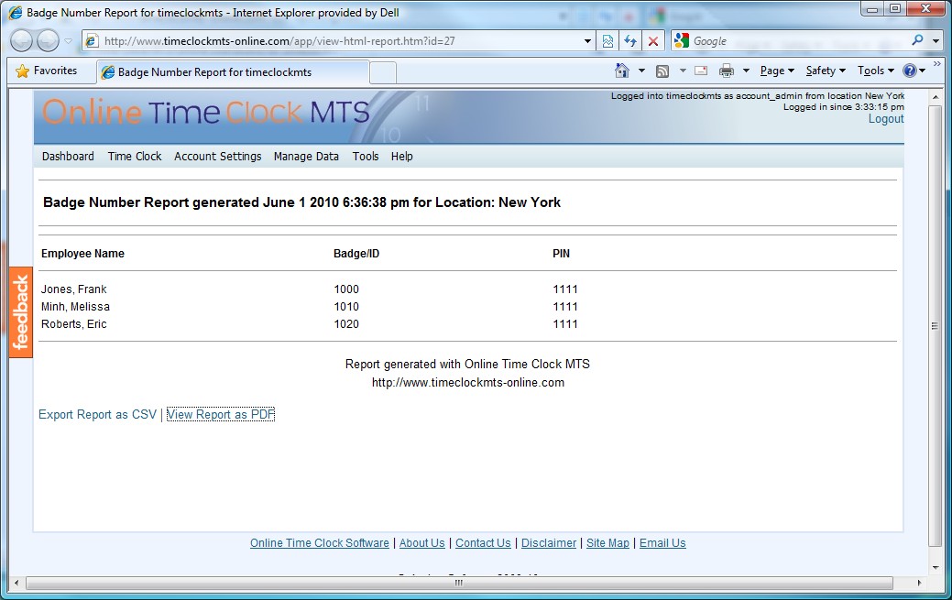The width and height of the screenshot is (952, 600).
Task: Click the horizontal scrollbar left arrow
Action: (x=16, y=583)
